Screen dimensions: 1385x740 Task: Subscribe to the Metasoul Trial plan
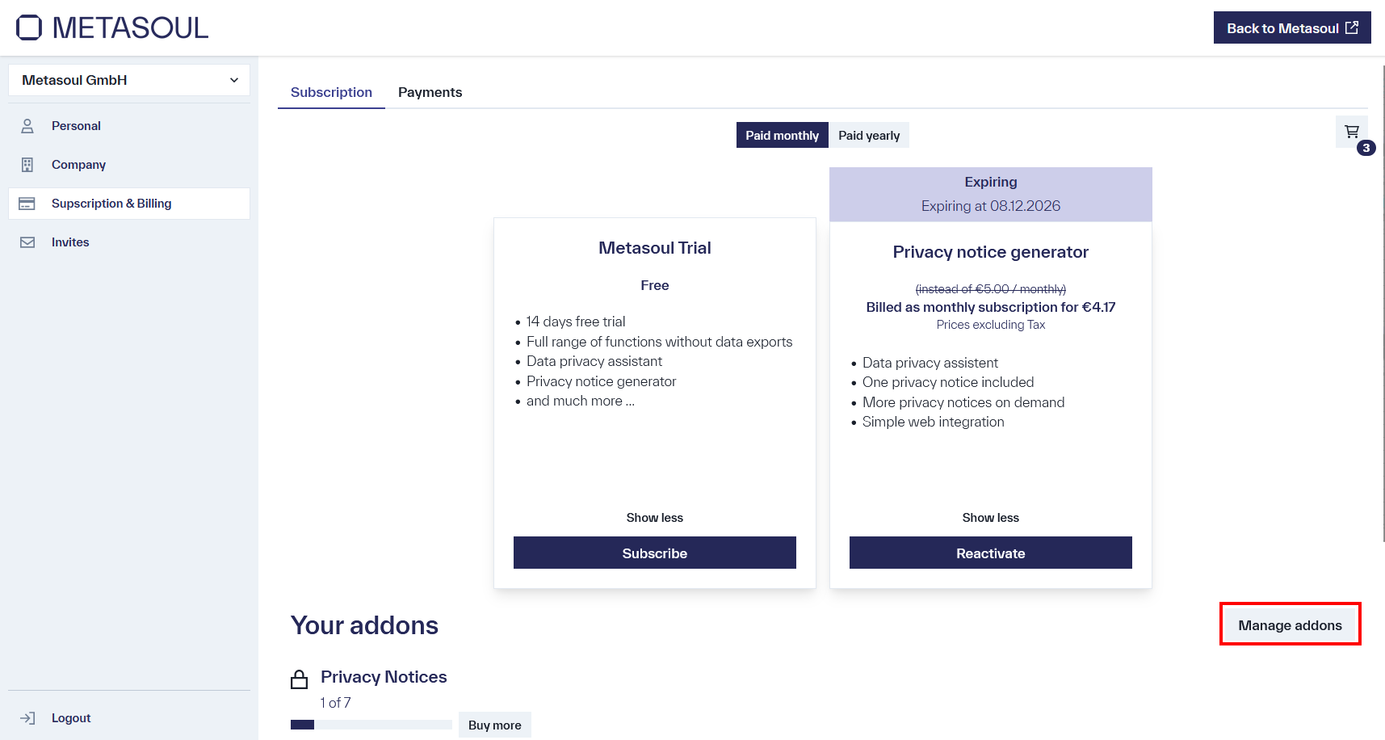pyautogui.click(x=654, y=553)
